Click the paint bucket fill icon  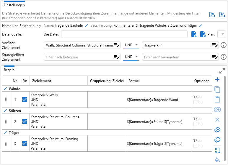point(217,160)
